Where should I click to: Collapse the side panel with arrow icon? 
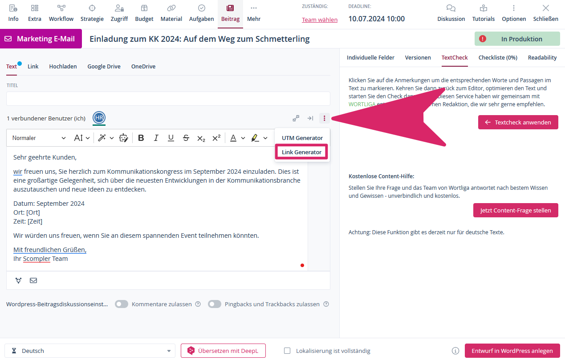tap(310, 118)
